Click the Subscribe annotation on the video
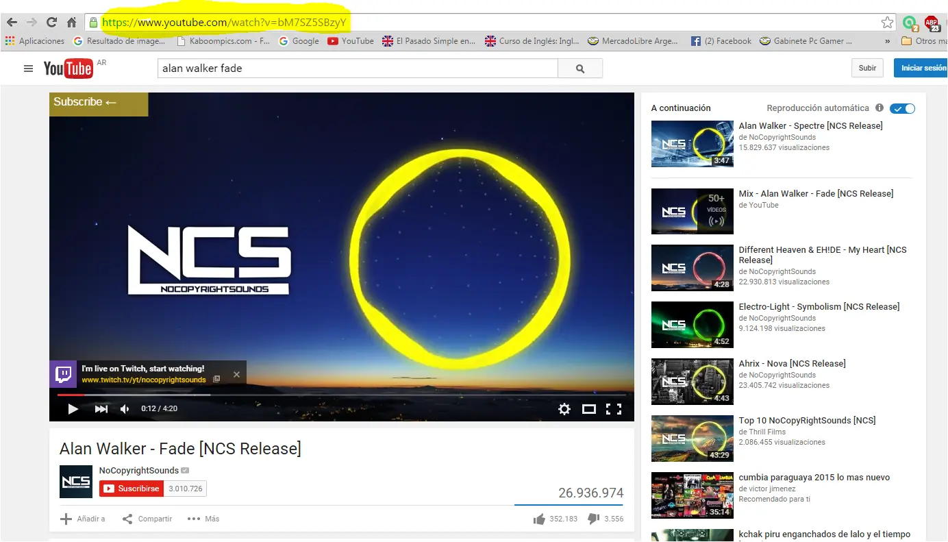The image size is (948, 542). [x=99, y=103]
